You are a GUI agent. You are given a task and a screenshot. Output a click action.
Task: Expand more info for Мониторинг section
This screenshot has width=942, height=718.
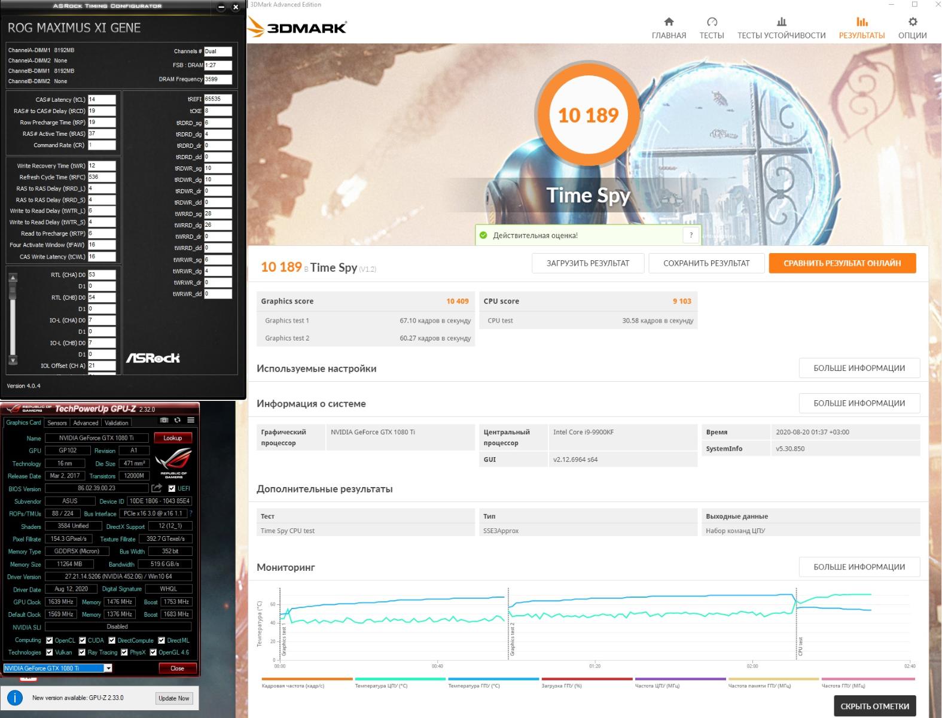point(859,567)
